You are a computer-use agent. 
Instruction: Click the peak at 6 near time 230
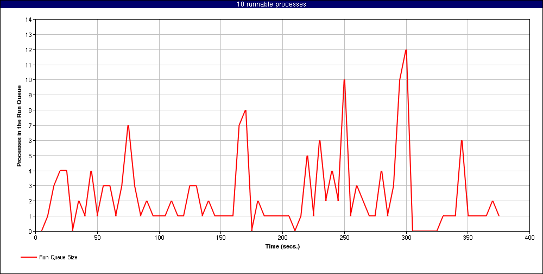[x=320, y=140]
